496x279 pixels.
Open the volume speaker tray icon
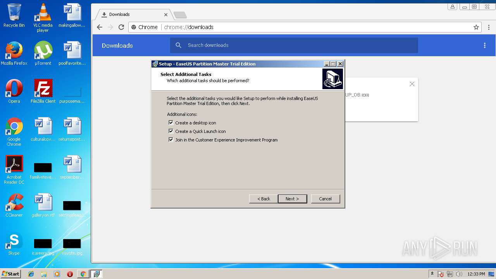(459, 274)
